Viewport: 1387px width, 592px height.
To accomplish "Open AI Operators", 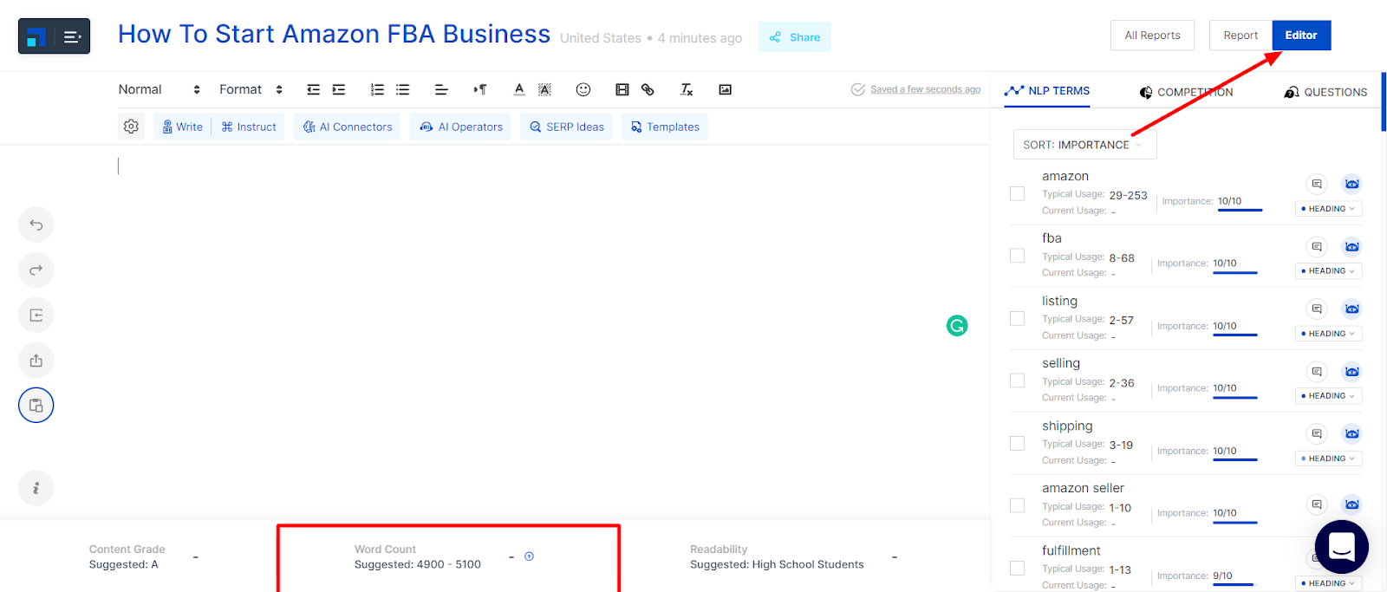I will tap(460, 127).
